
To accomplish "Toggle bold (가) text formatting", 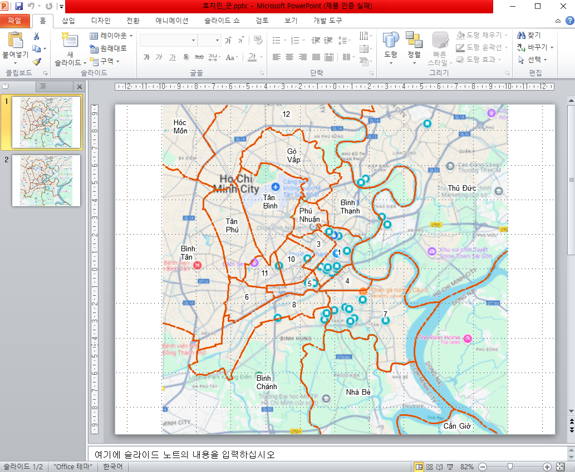I will pyautogui.click(x=146, y=57).
